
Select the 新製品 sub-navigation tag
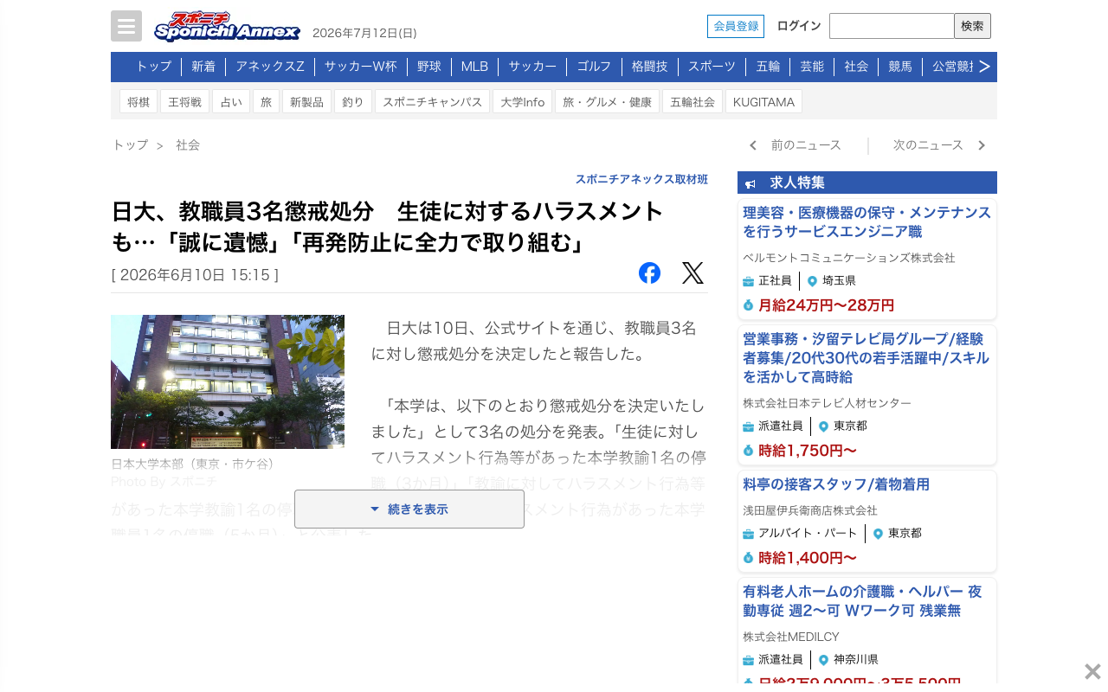[307, 101]
